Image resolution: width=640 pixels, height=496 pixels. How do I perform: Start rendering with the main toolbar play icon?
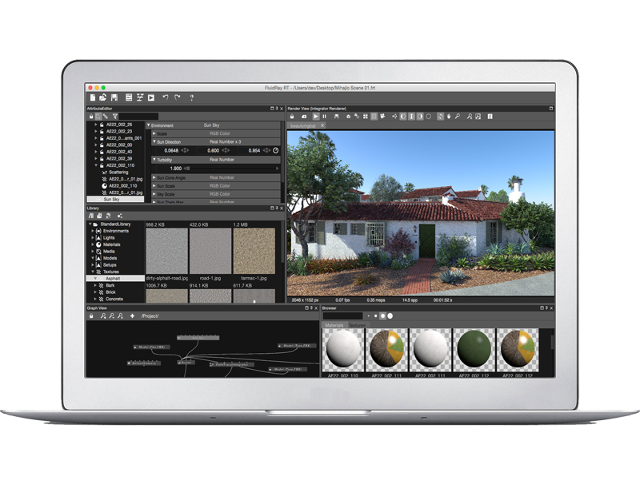pyautogui.click(x=151, y=97)
